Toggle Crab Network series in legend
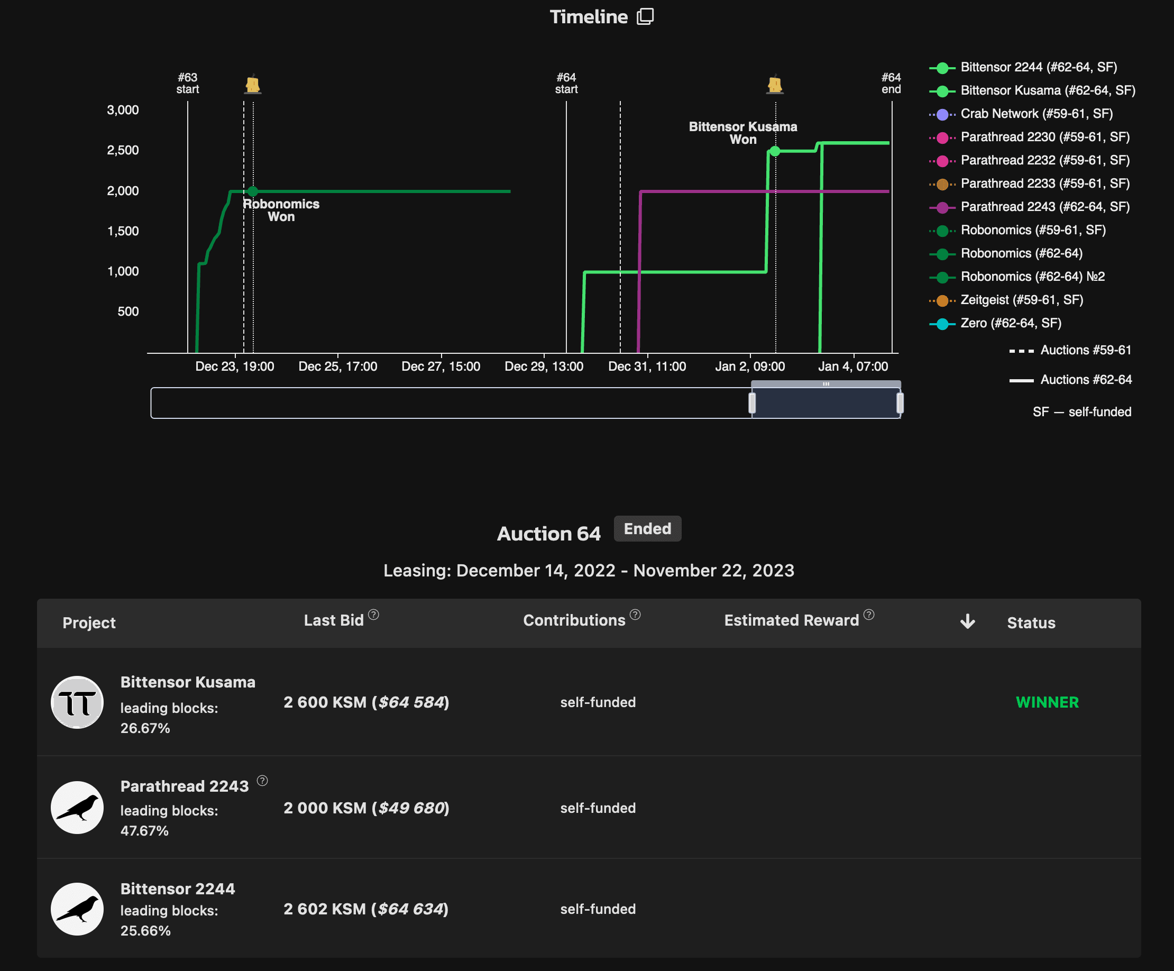The height and width of the screenshot is (971, 1174). (1021, 114)
